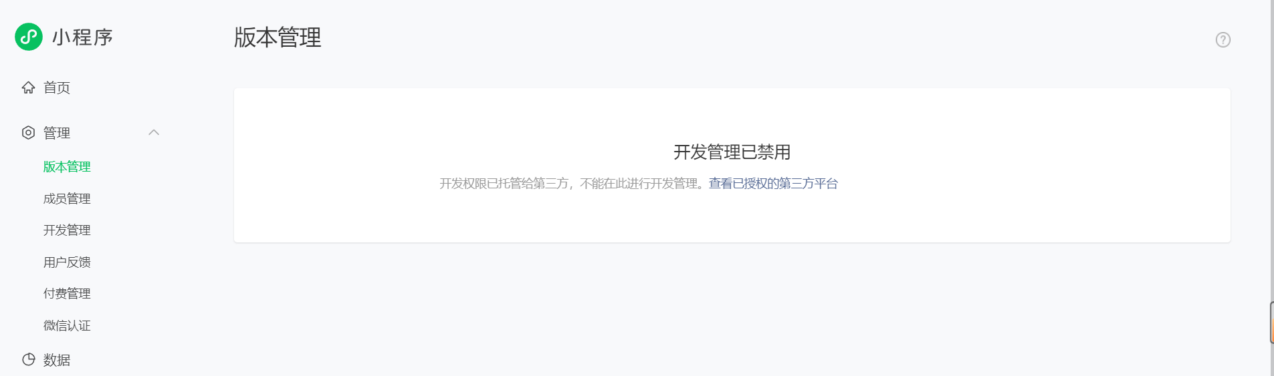
Task: Click the green WeChat Mini Program logo
Action: coord(29,37)
